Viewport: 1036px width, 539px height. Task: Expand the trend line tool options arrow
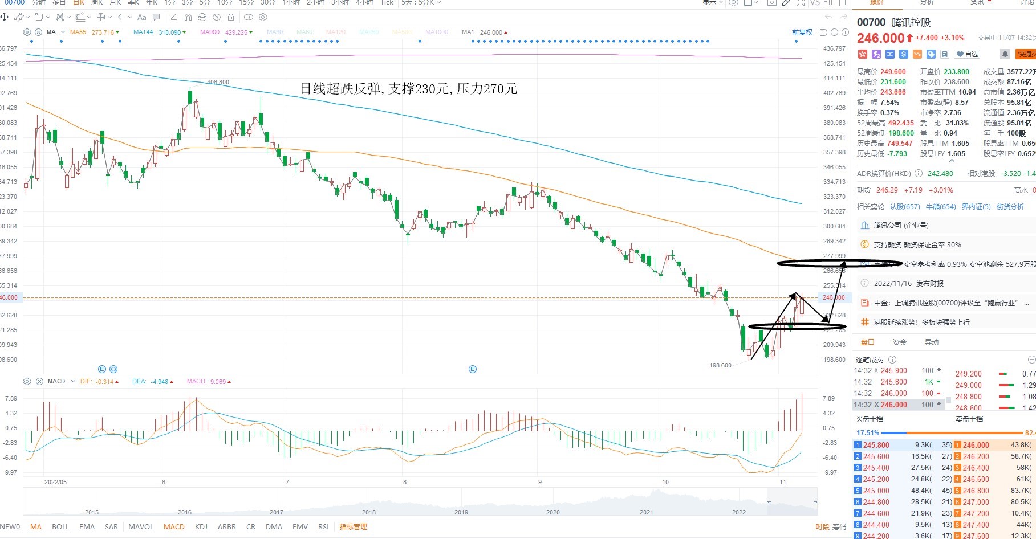click(x=27, y=17)
